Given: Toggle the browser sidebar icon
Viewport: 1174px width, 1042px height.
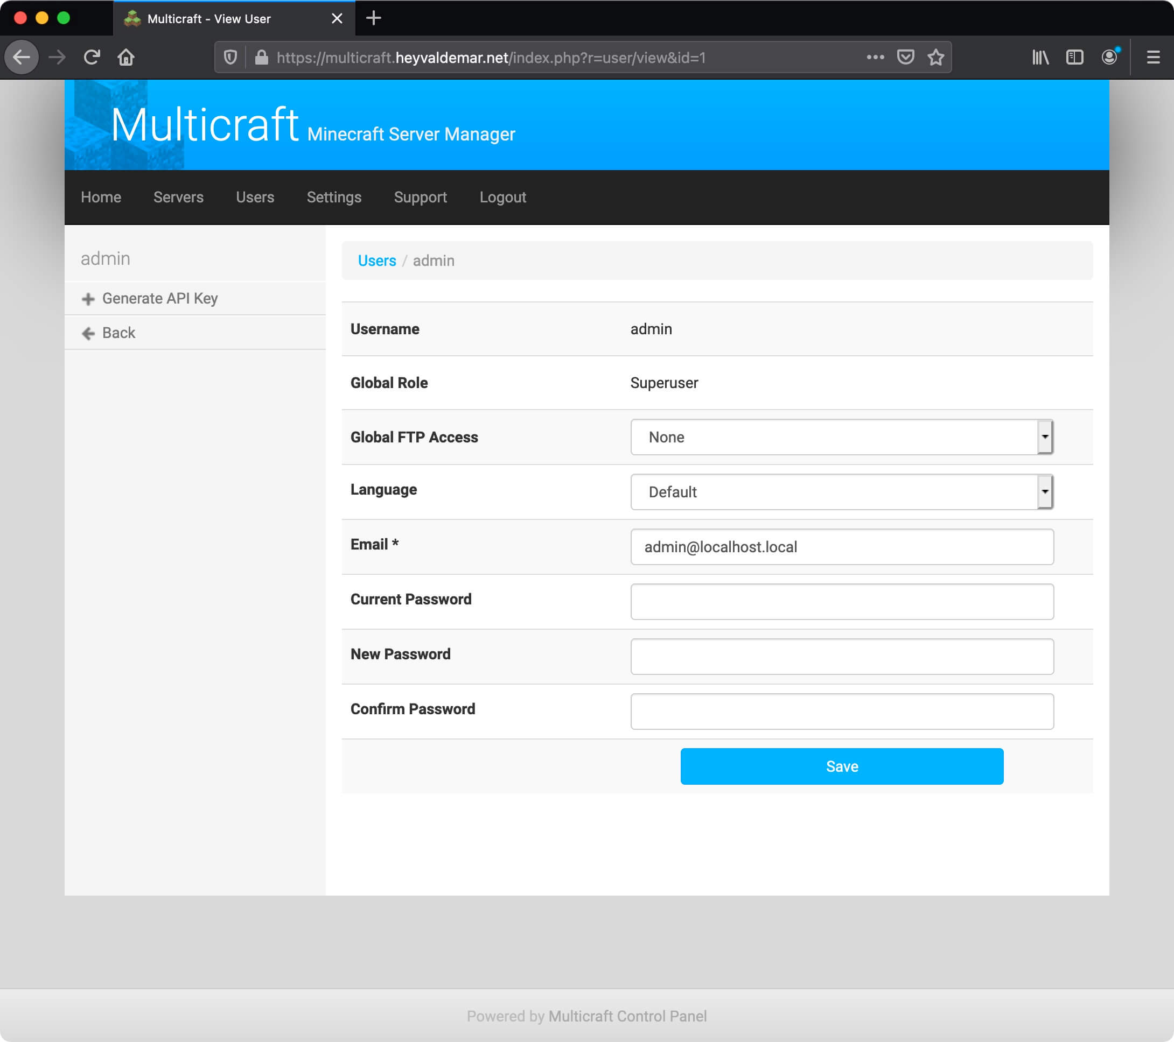Looking at the screenshot, I should [1074, 57].
